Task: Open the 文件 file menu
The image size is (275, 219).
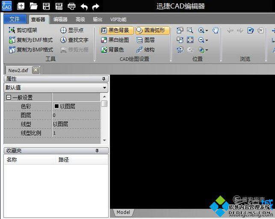Action: 15,19
